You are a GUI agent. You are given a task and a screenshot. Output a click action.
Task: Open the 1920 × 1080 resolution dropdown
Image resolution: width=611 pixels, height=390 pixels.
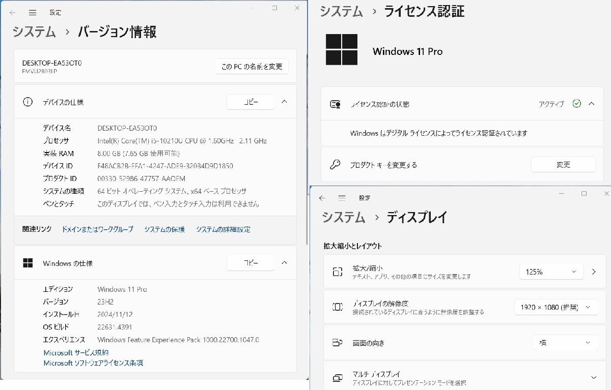(x=556, y=307)
